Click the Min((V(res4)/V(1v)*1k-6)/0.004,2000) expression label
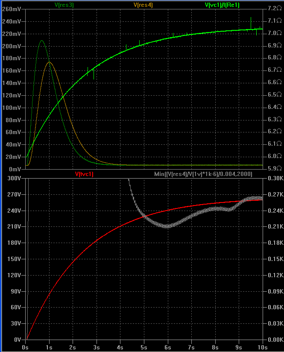This screenshot has width=284, height=352. click(x=203, y=174)
